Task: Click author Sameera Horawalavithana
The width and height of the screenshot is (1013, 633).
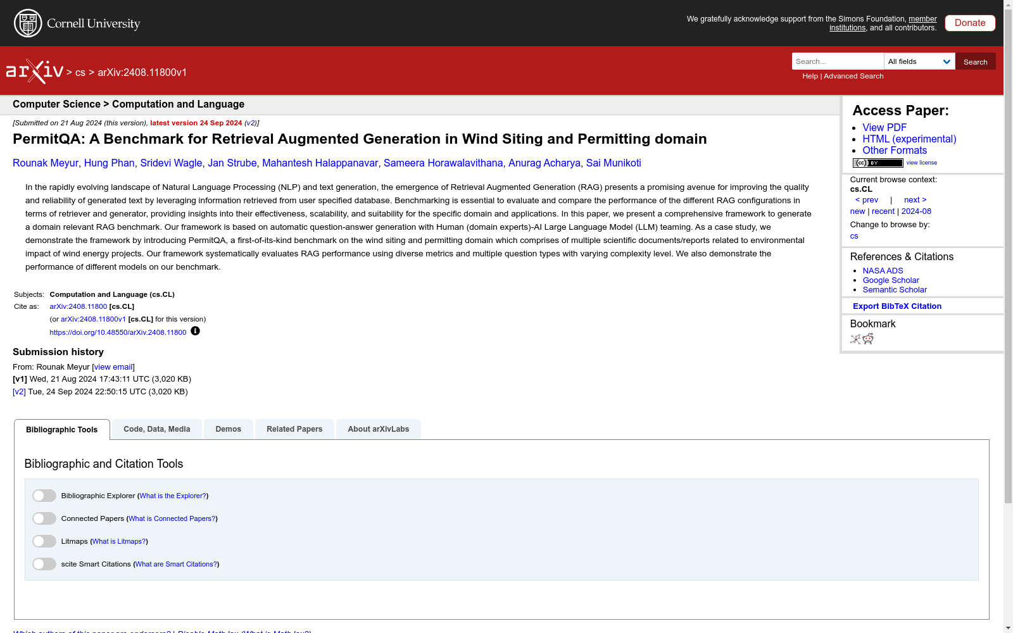Action: coord(443,163)
